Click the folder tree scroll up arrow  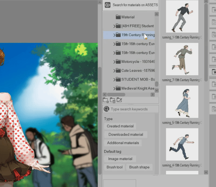[x=157, y=14]
